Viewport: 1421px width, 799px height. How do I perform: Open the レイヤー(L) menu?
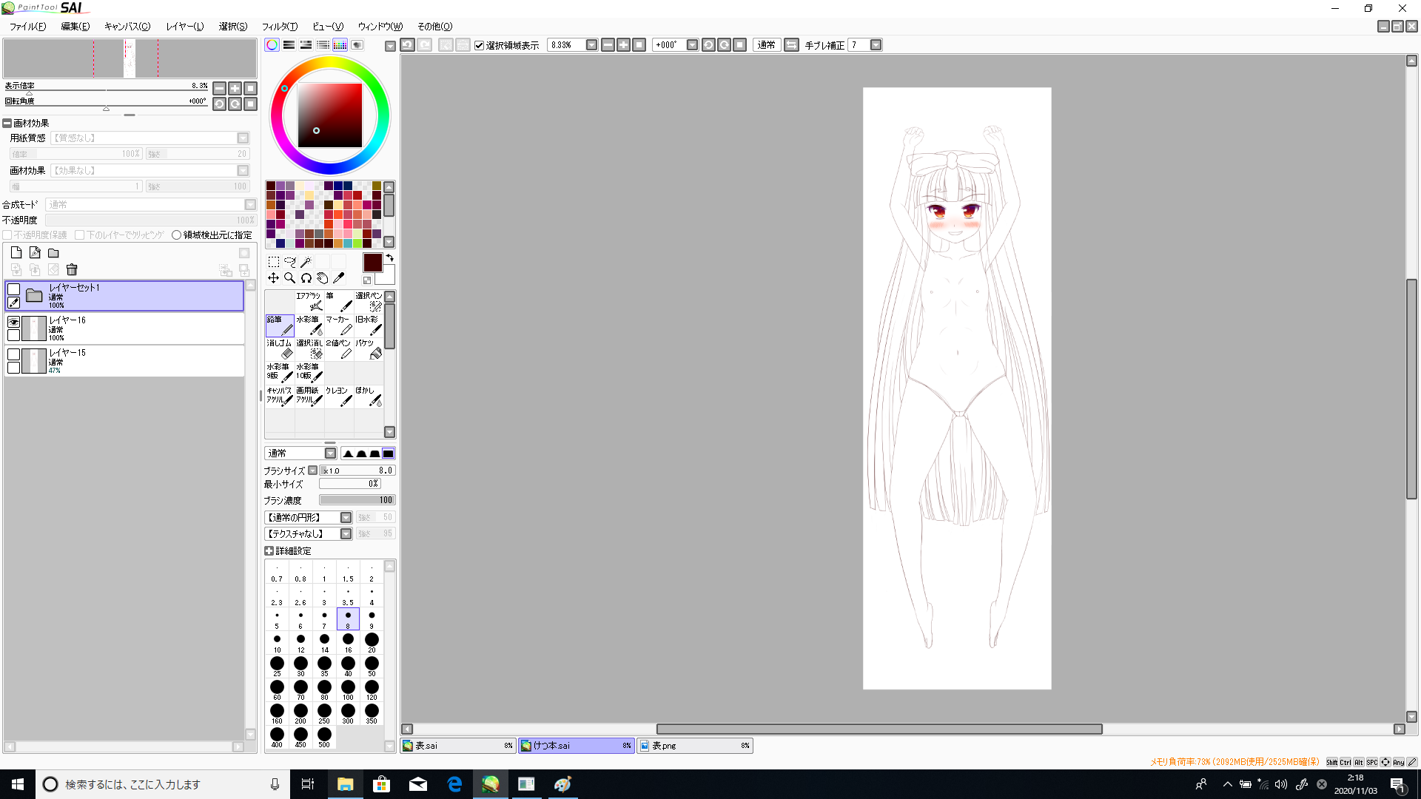pyautogui.click(x=184, y=27)
